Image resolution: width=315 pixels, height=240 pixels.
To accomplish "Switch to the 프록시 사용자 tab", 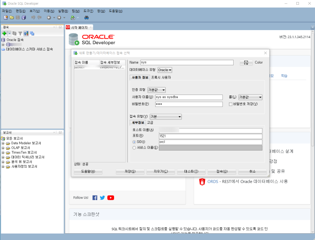I will click(161, 78).
